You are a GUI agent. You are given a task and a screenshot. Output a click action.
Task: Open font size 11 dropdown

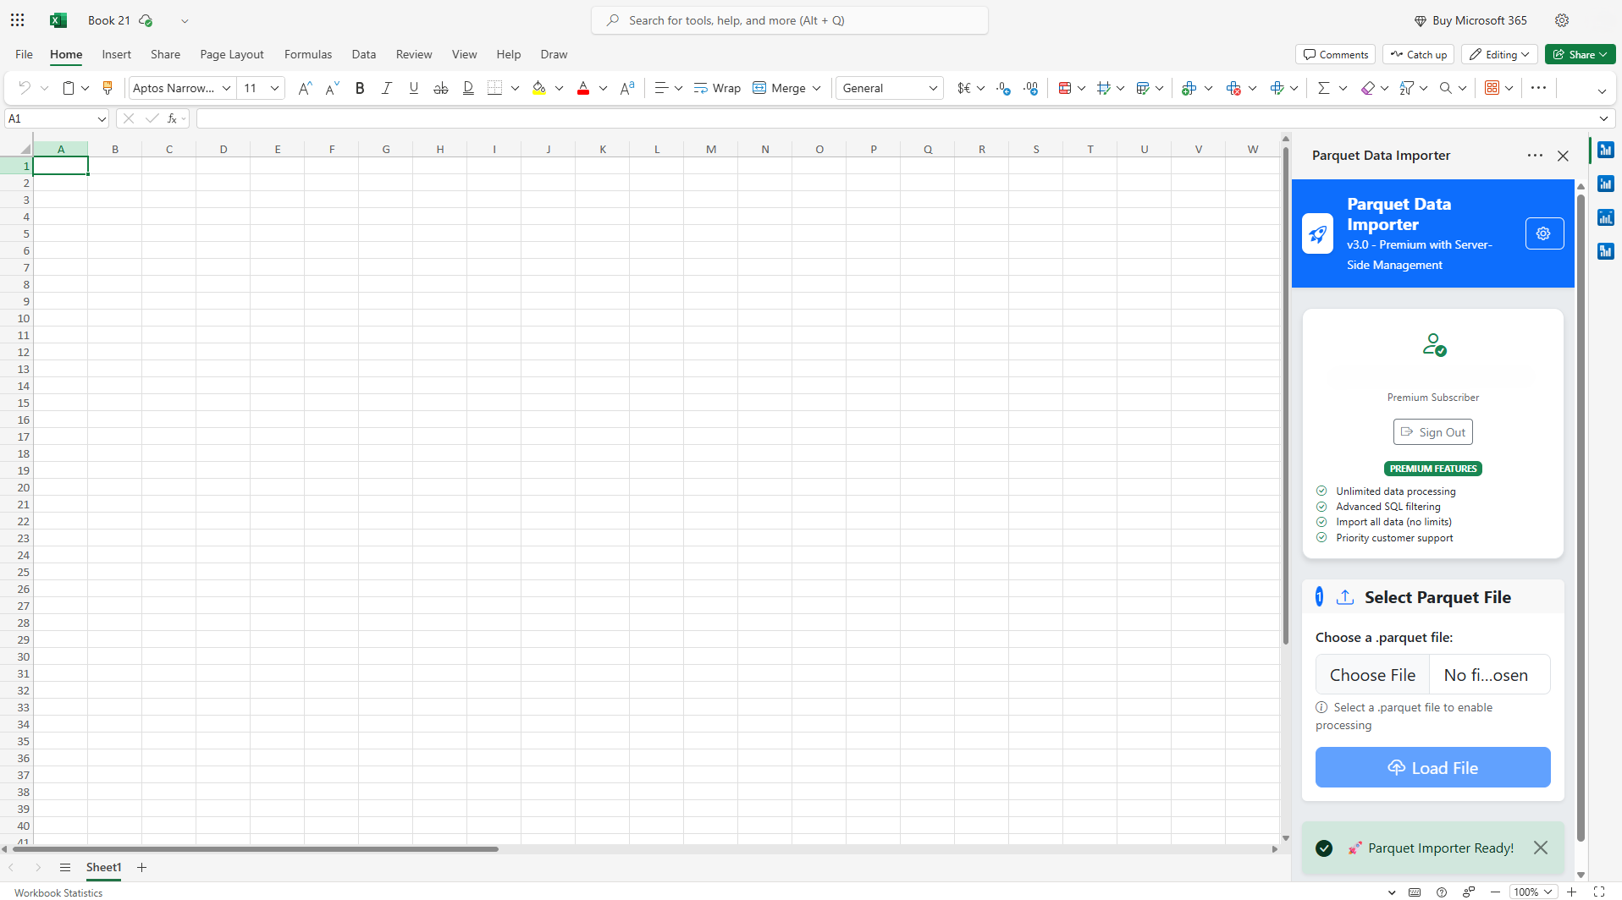pyautogui.click(x=274, y=88)
